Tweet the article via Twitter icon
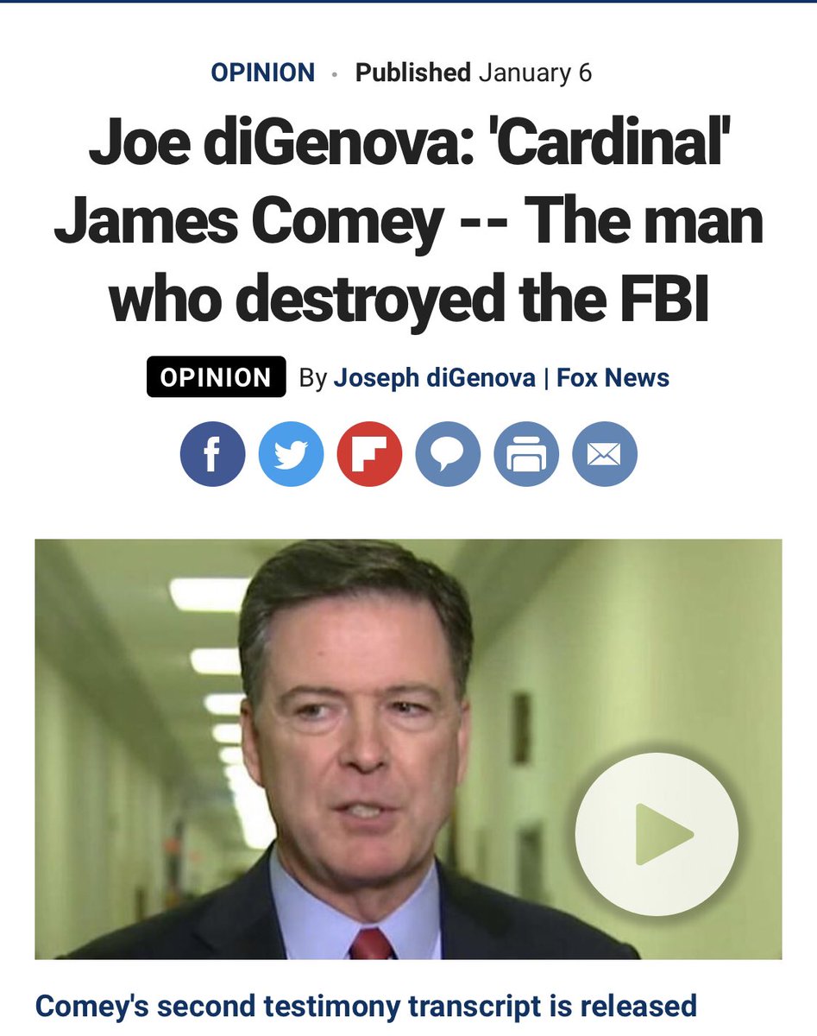The height and width of the screenshot is (1036, 817). point(291,453)
